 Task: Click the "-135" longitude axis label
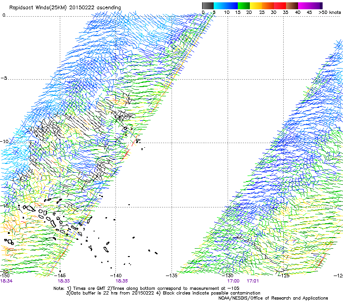click(171, 276)
